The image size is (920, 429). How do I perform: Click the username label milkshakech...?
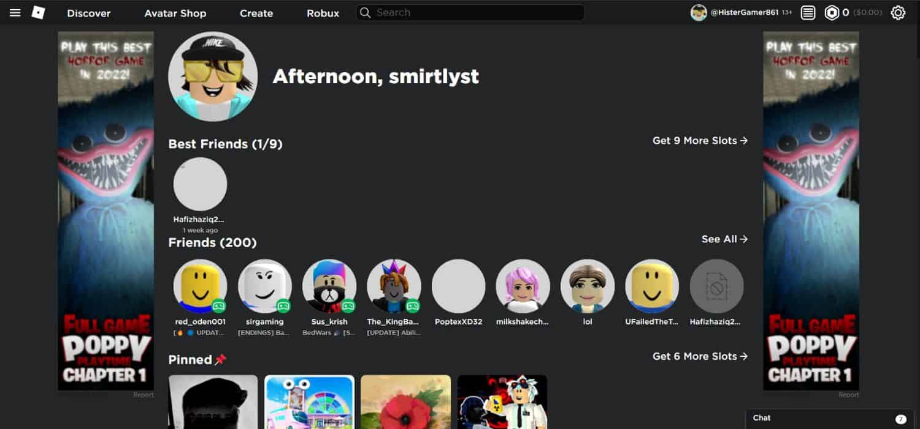pyautogui.click(x=523, y=322)
